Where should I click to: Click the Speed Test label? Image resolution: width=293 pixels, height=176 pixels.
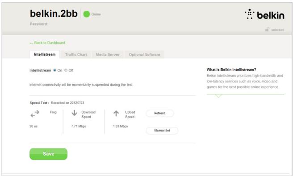click(39, 103)
